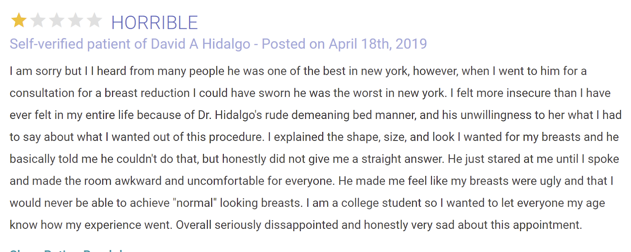Click the word 'dissappointed' in the last line

click(x=301, y=225)
